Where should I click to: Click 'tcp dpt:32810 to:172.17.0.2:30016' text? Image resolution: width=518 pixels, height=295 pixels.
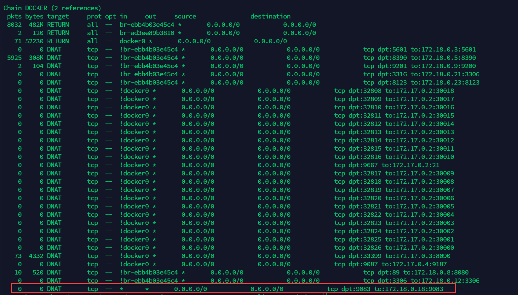394,107
